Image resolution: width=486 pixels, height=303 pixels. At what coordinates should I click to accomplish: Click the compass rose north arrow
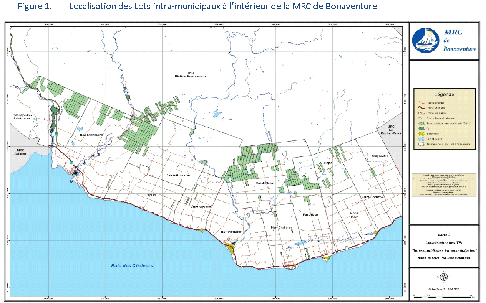pyautogui.click(x=443, y=277)
